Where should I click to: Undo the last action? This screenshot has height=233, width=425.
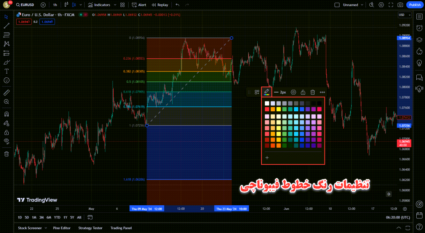[178, 5]
